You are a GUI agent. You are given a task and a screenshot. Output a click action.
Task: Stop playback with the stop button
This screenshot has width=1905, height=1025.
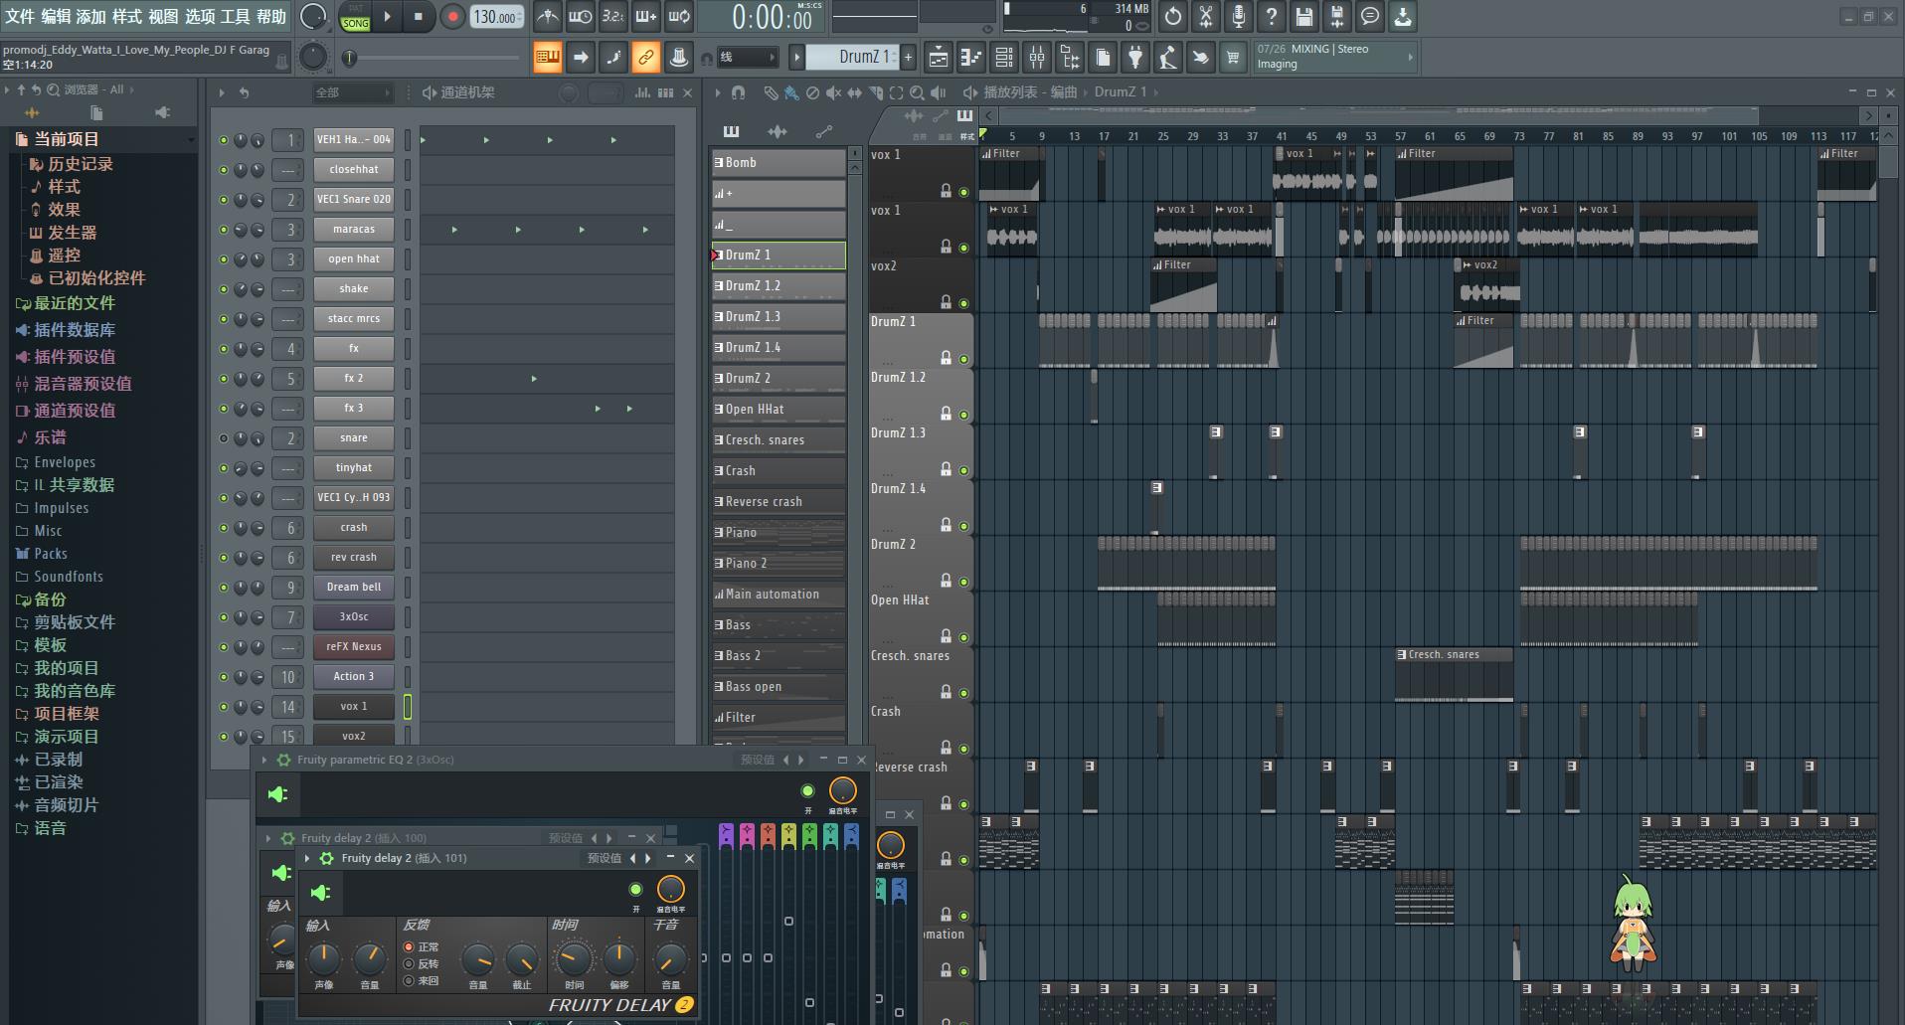(x=419, y=16)
